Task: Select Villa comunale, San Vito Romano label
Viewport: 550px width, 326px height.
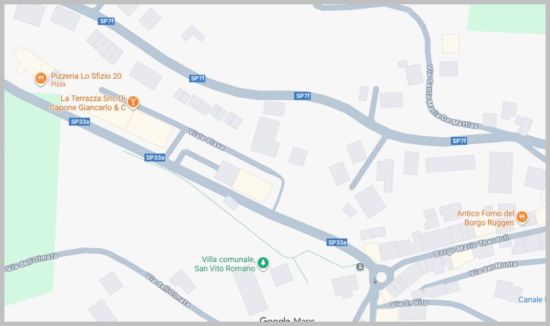Action: pos(225,264)
